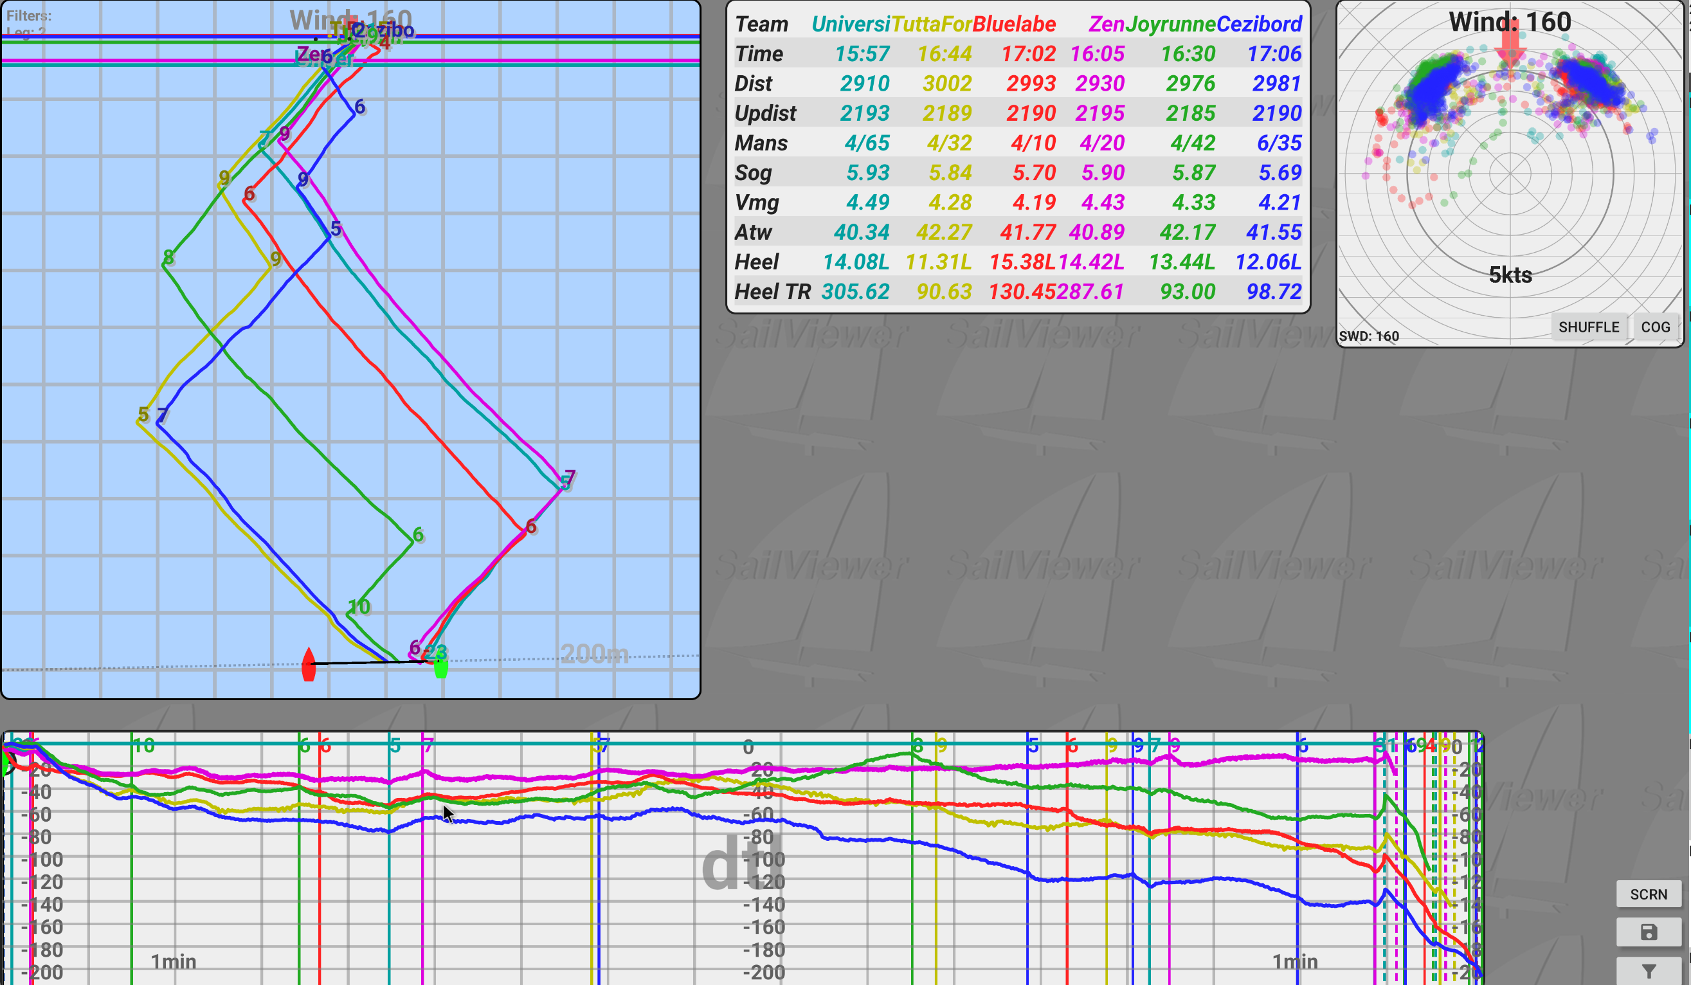Toggle the COG button on polar plot

pos(1655,327)
